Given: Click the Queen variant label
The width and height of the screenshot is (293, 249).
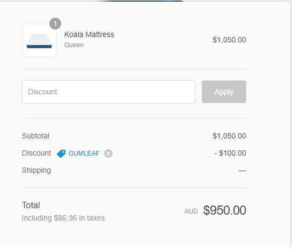Looking at the screenshot, I should coord(74,45).
